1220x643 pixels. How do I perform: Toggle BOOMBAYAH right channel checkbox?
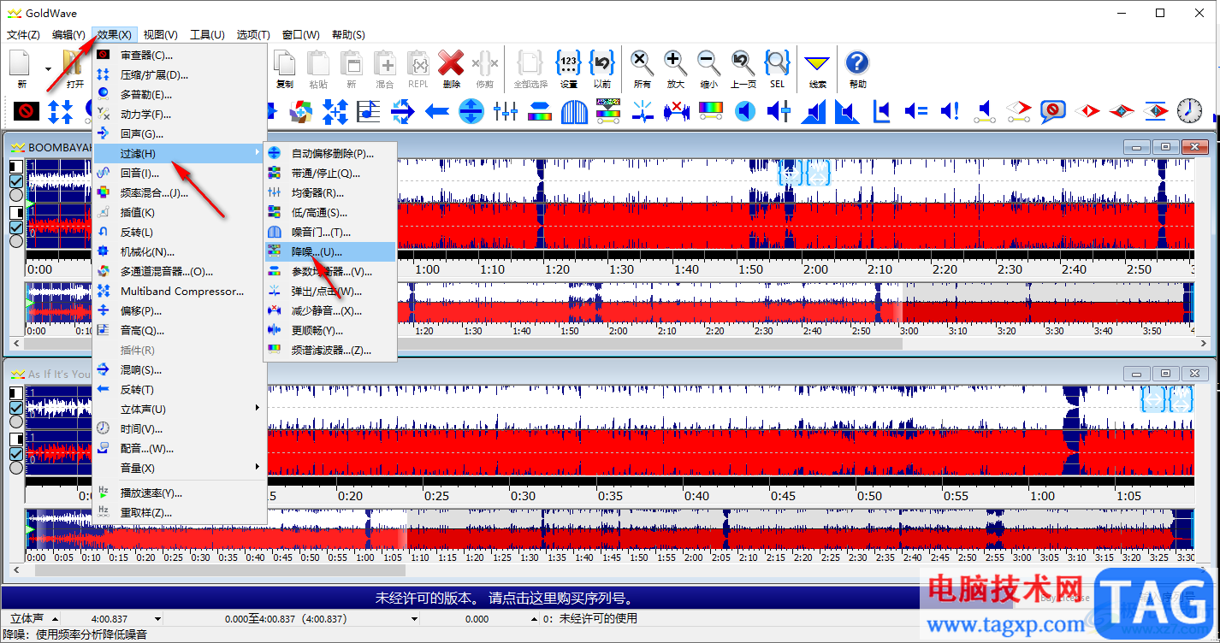click(x=15, y=227)
